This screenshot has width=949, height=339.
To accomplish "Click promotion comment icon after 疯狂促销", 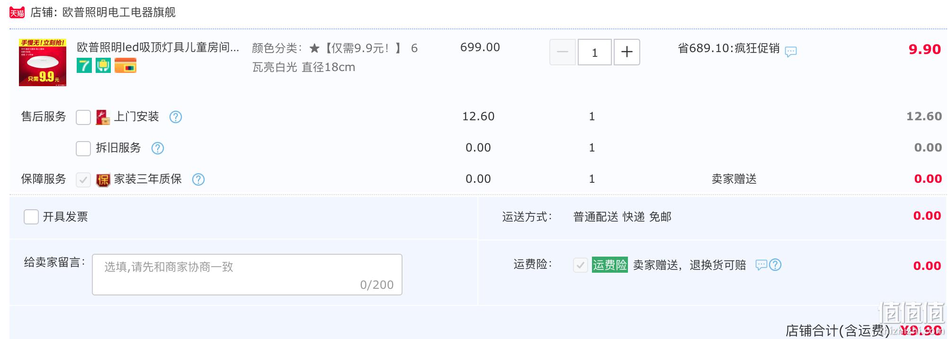I will point(791,52).
